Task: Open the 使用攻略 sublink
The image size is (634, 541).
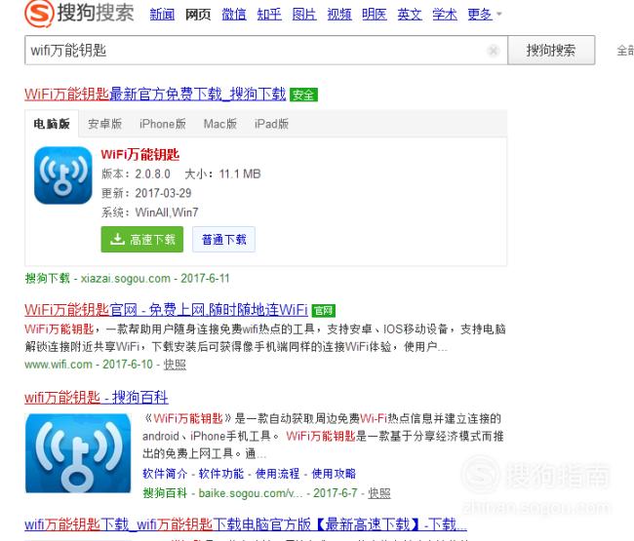Action: tap(334, 474)
